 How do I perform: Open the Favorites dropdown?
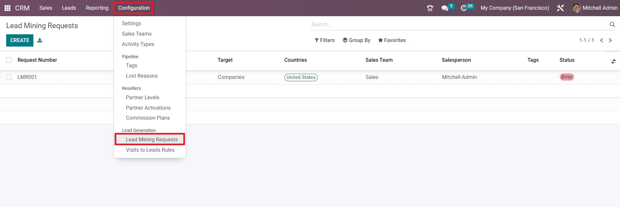[392, 40]
